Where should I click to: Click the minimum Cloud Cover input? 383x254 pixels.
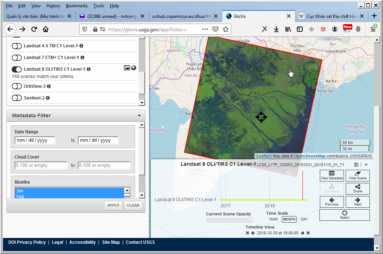coord(41,165)
